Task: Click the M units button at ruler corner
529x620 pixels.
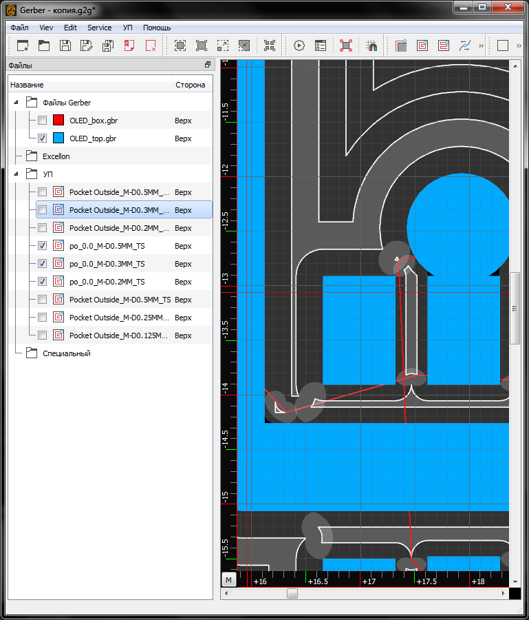Action: (228, 580)
